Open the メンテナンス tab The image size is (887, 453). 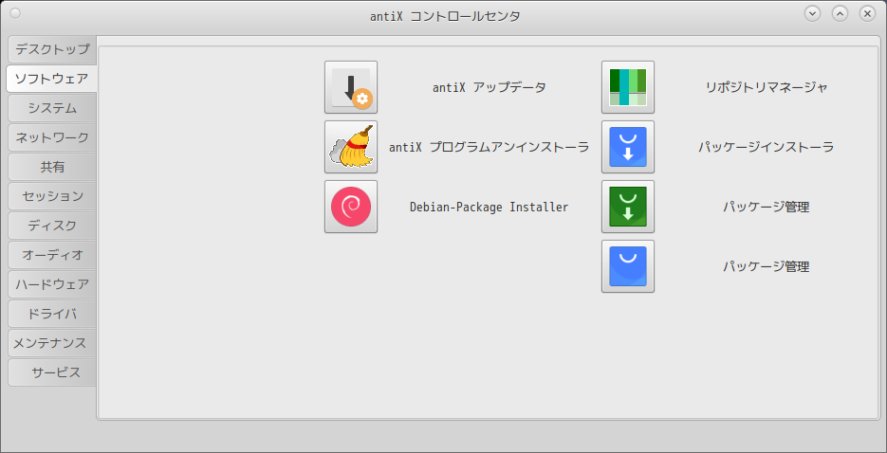[x=52, y=343]
